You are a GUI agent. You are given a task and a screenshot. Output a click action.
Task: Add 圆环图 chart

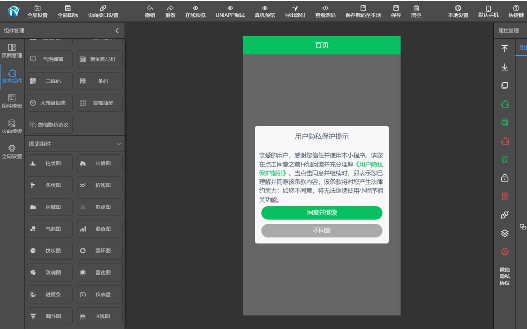tap(100, 251)
